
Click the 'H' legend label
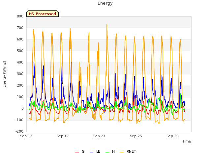(113, 151)
